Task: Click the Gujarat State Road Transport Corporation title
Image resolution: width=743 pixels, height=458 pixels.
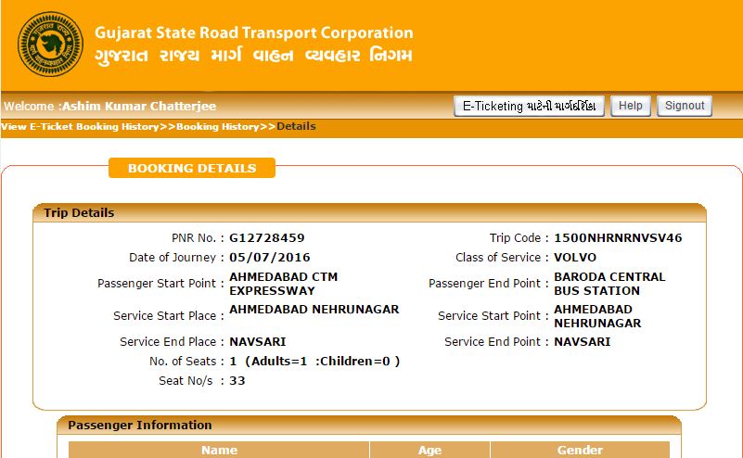Action: coord(253,32)
